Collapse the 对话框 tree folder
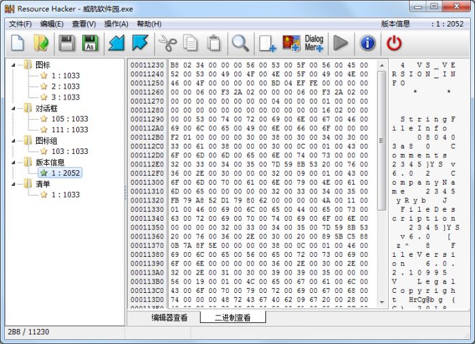Viewport: 475px width, 344px height. coord(14,108)
